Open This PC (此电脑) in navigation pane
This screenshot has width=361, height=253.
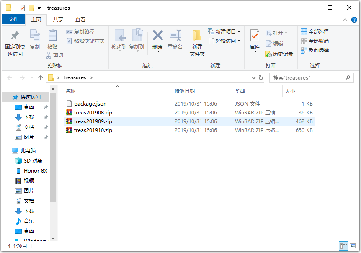tap(24, 151)
